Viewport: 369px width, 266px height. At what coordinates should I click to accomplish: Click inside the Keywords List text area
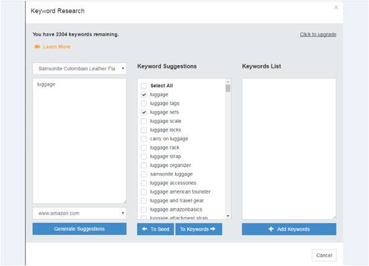pyautogui.click(x=289, y=149)
